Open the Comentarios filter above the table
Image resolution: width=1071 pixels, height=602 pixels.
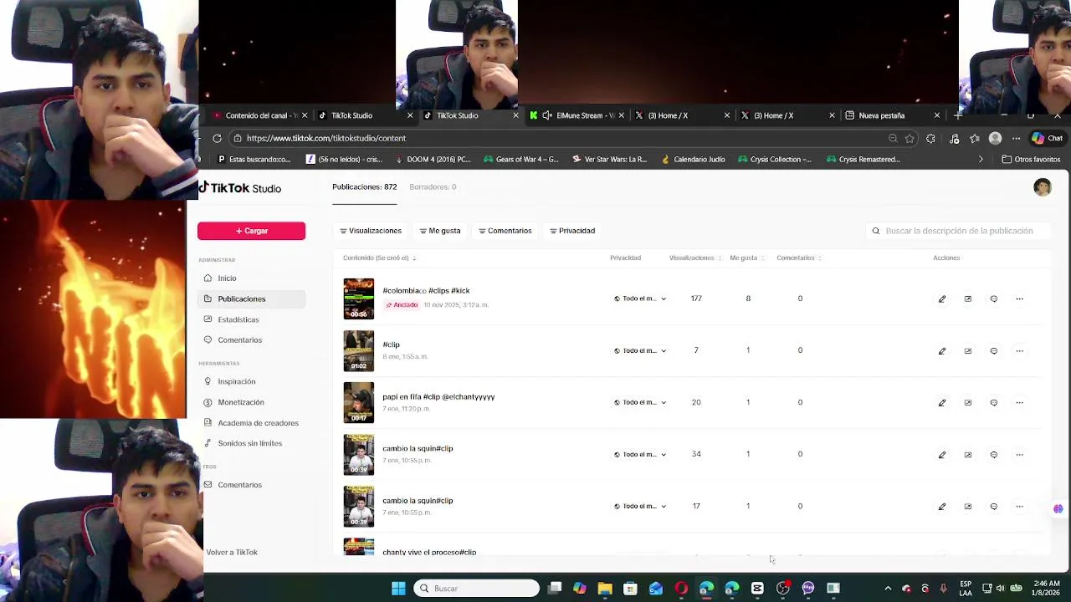coord(505,231)
